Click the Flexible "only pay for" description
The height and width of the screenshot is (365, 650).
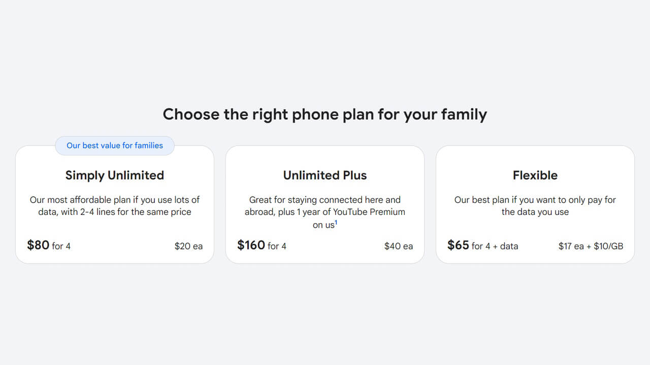(x=535, y=200)
